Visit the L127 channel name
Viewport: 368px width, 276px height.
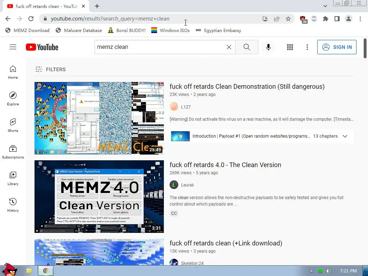click(186, 107)
